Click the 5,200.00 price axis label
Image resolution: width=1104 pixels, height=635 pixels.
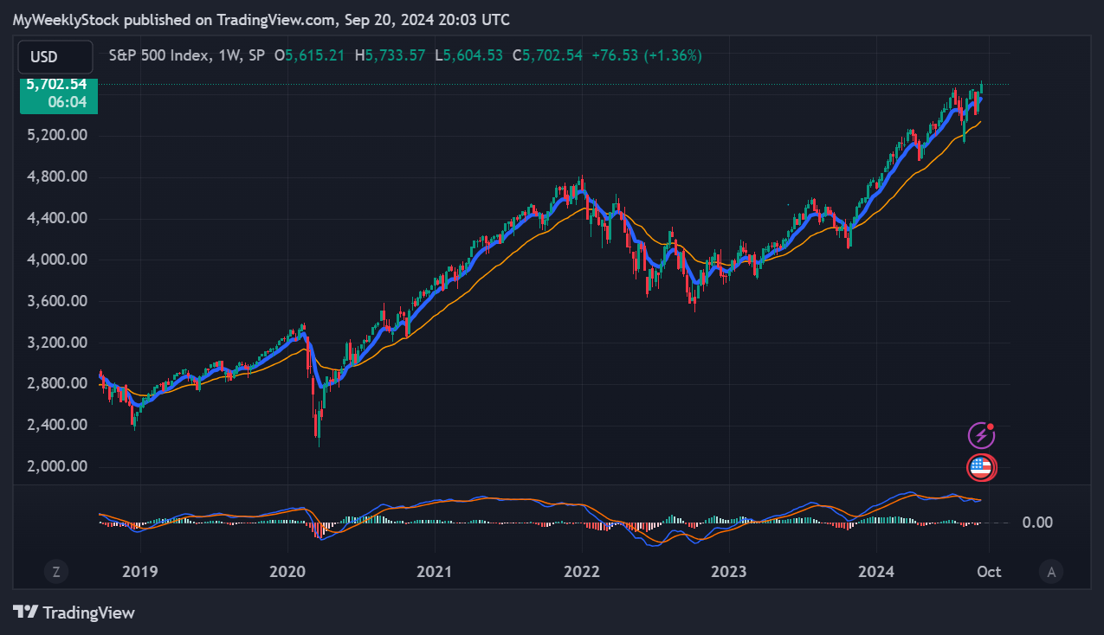pos(56,135)
